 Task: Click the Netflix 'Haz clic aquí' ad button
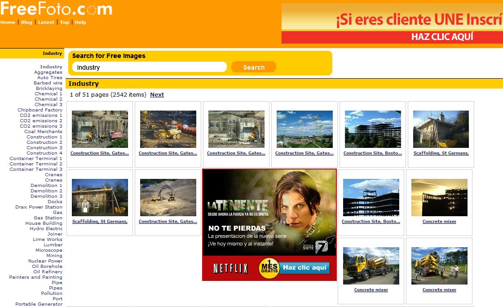click(x=305, y=268)
